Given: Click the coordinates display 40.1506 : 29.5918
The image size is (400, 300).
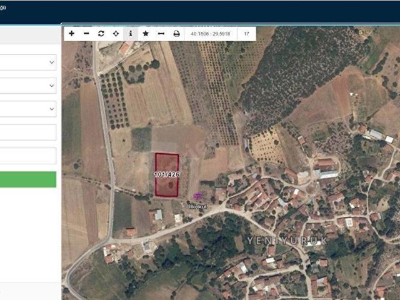Looking at the screenshot, I should click(x=211, y=33).
